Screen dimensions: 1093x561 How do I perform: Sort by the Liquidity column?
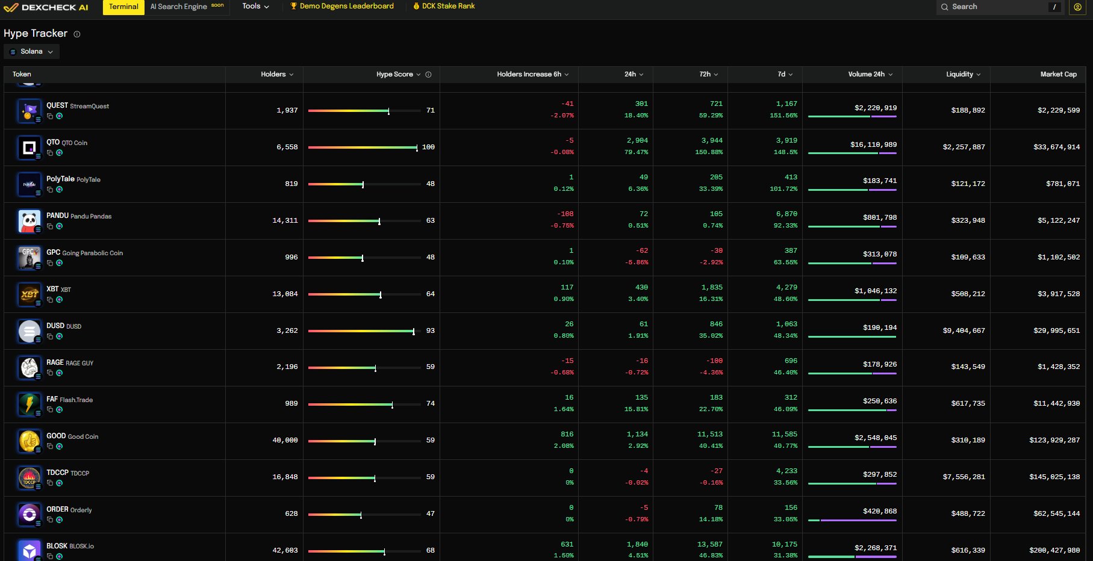pos(963,75)
